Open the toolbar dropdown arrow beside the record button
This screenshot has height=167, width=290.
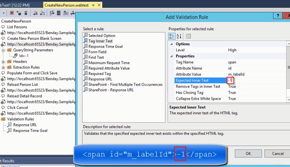3,13
